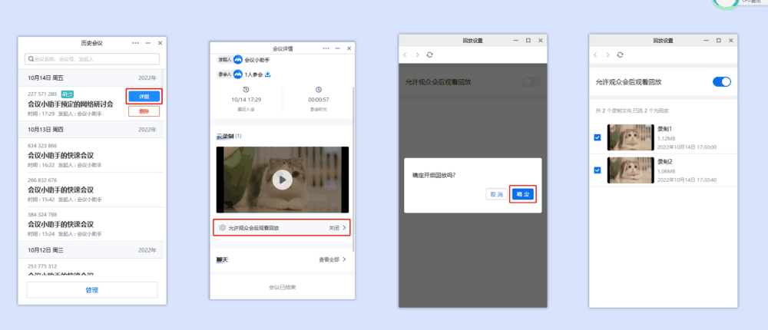Go forward in third 回放设置 window

[417, 54]
